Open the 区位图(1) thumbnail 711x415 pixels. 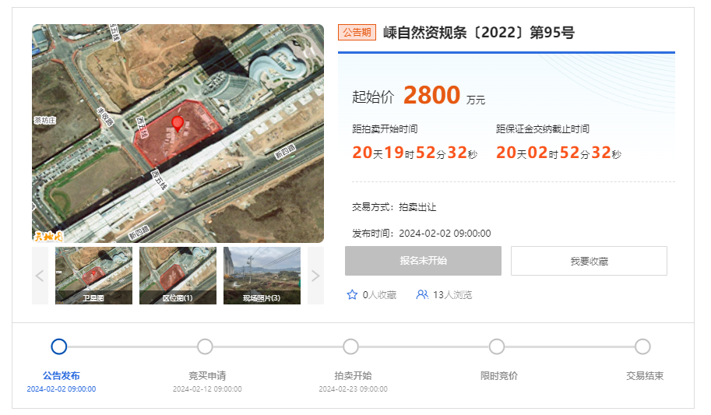178,276
